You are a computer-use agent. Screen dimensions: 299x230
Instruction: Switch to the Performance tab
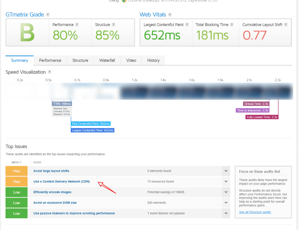coord(50,60)
